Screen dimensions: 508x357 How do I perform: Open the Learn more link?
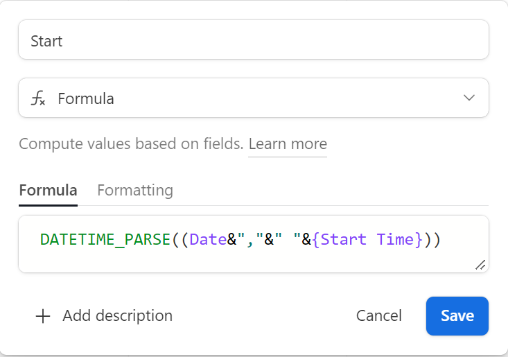point(288,143)
